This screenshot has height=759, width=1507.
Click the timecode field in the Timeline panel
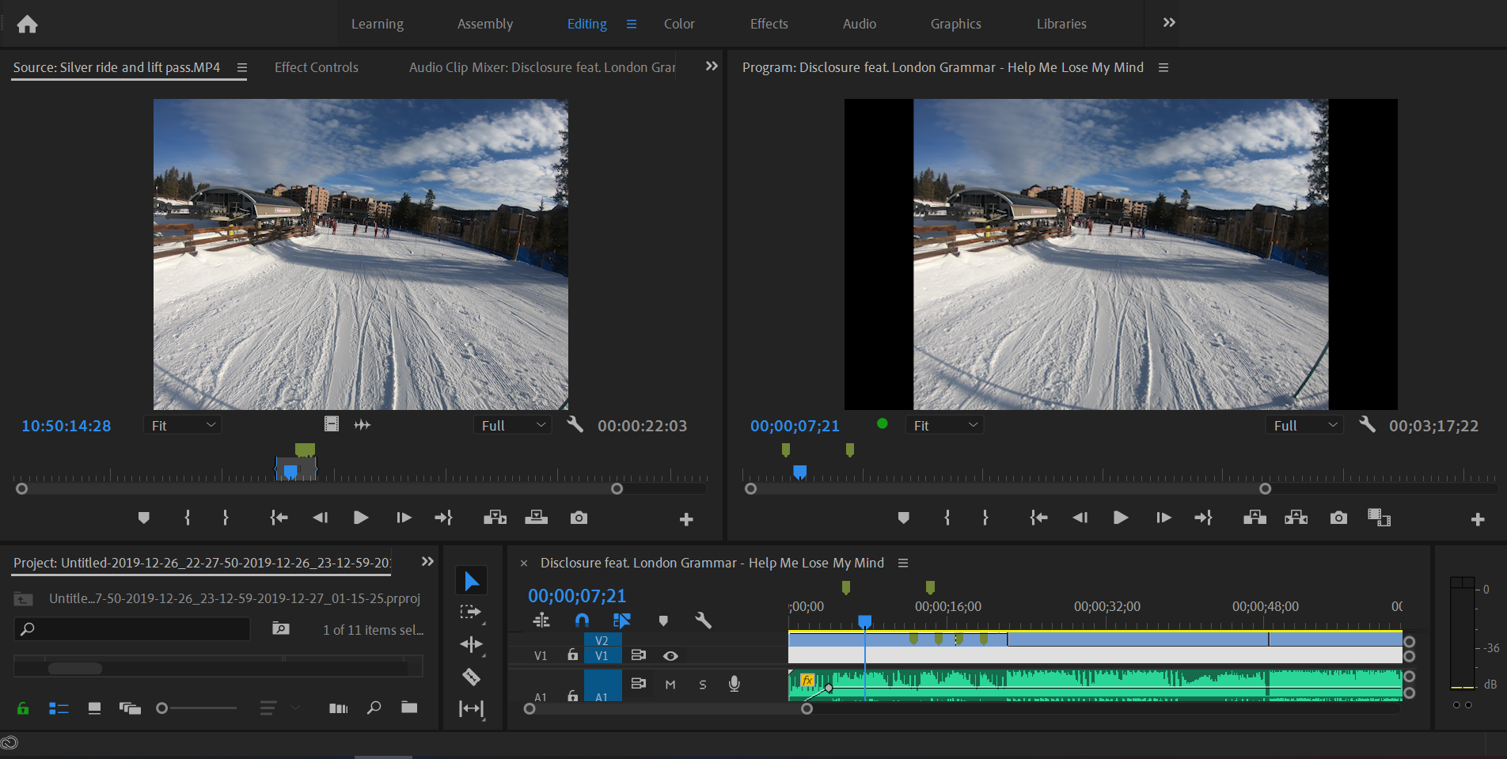click(x=575, y=596)
